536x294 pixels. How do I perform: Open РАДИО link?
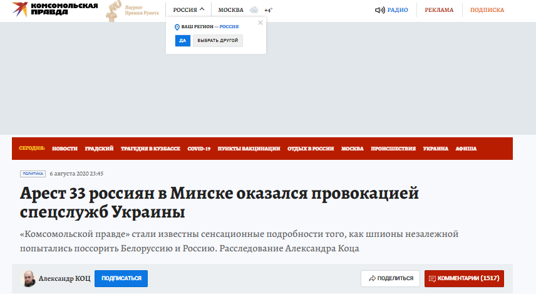(398, 10)
